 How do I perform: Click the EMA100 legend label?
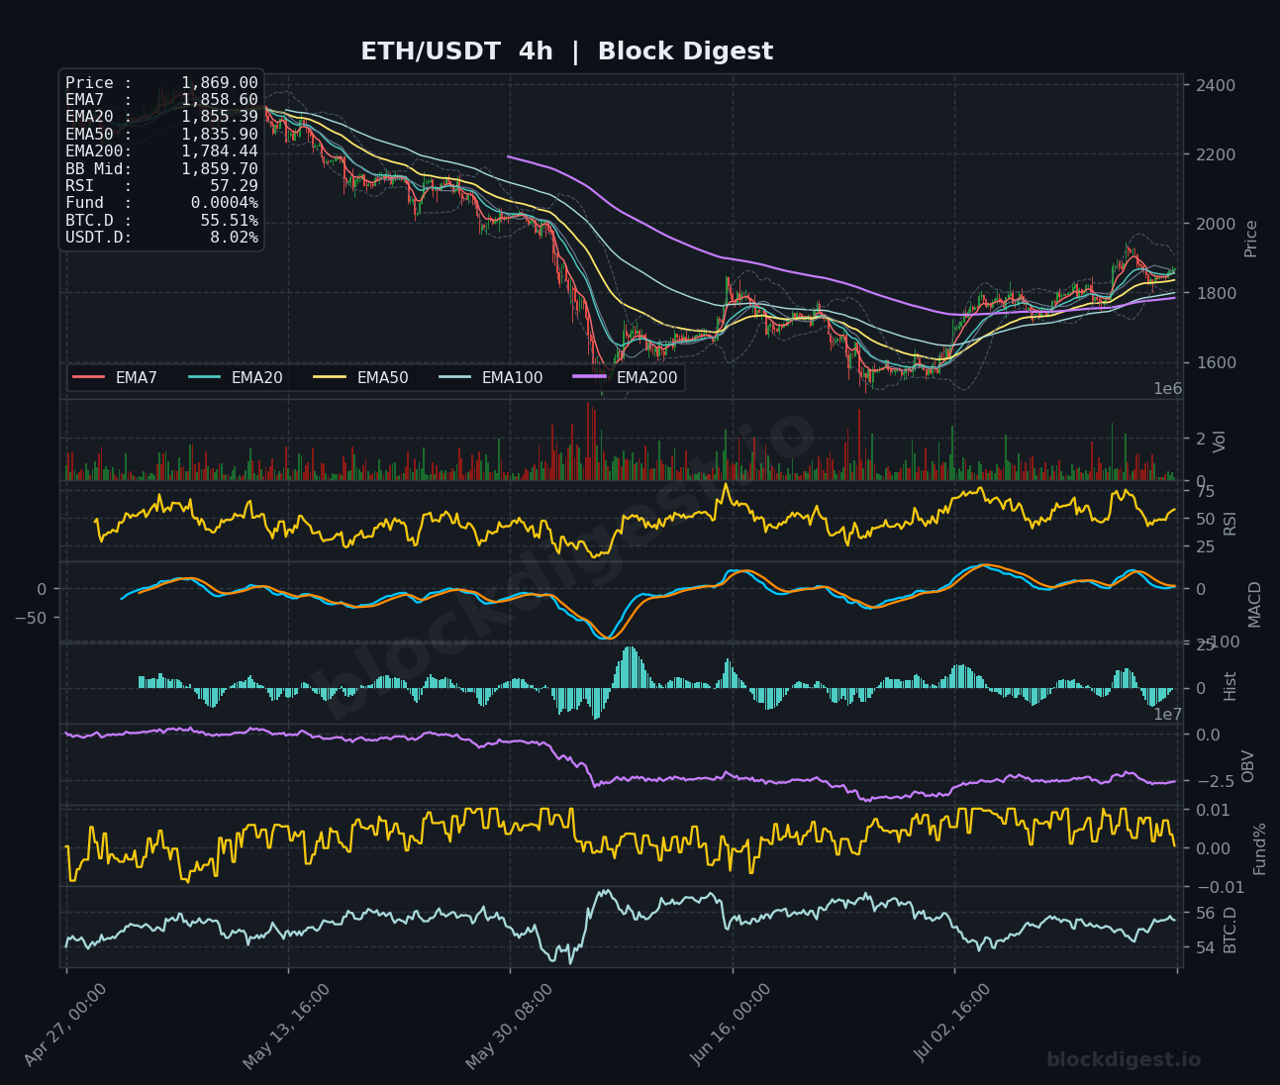click(x=513, y=377)
